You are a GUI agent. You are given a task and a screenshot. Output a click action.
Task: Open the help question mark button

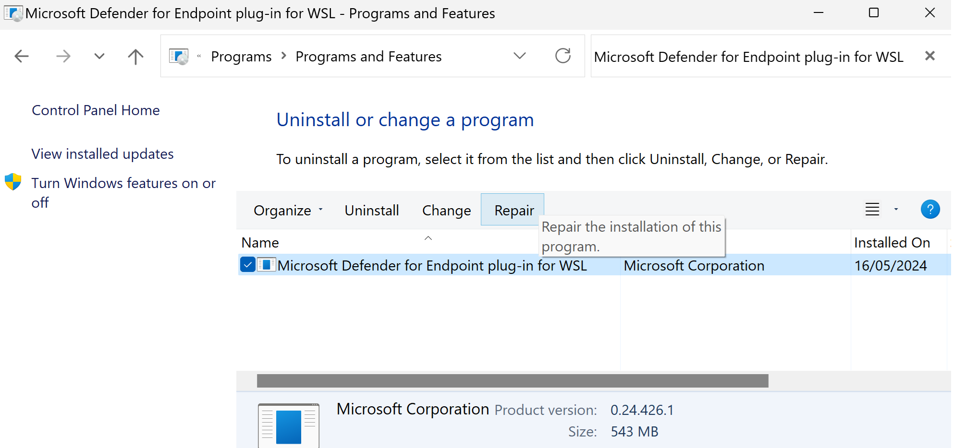[x=930, y=210]
